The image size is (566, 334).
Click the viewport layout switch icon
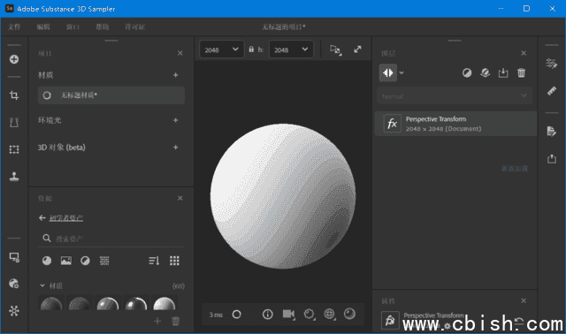tap(336, 49)
